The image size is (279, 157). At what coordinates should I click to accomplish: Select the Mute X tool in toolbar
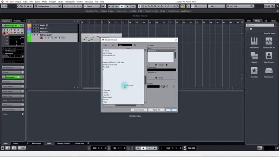[x=159, y=6]
